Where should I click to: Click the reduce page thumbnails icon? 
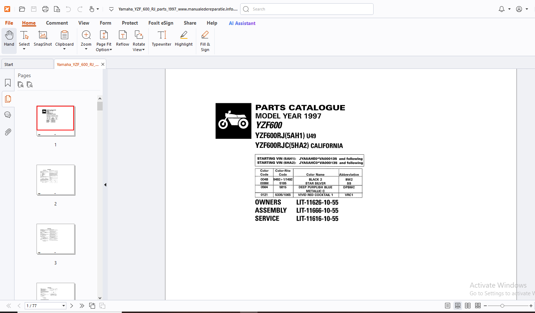[x=30, y=84]
